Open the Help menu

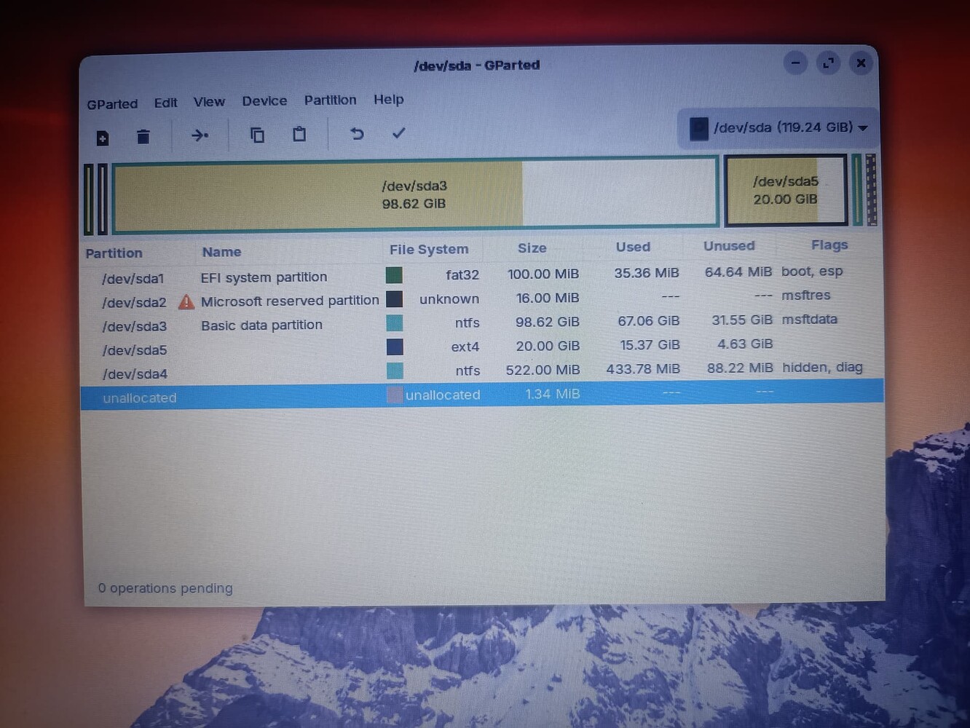point(388,100)
